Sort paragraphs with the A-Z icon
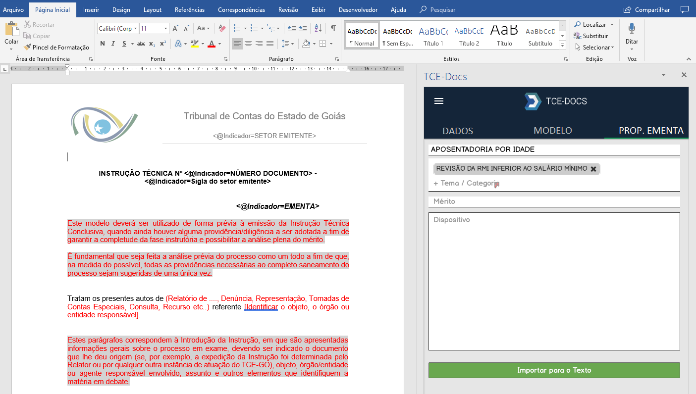The width and height of the screenshot is (696, 394). 318,28
